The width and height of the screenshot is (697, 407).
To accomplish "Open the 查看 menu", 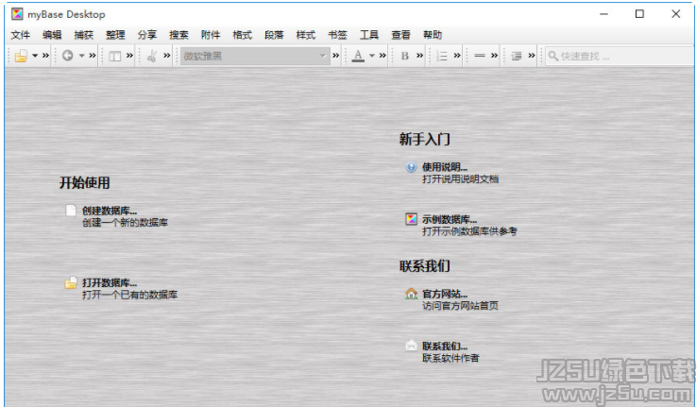I will click(401, 35).
